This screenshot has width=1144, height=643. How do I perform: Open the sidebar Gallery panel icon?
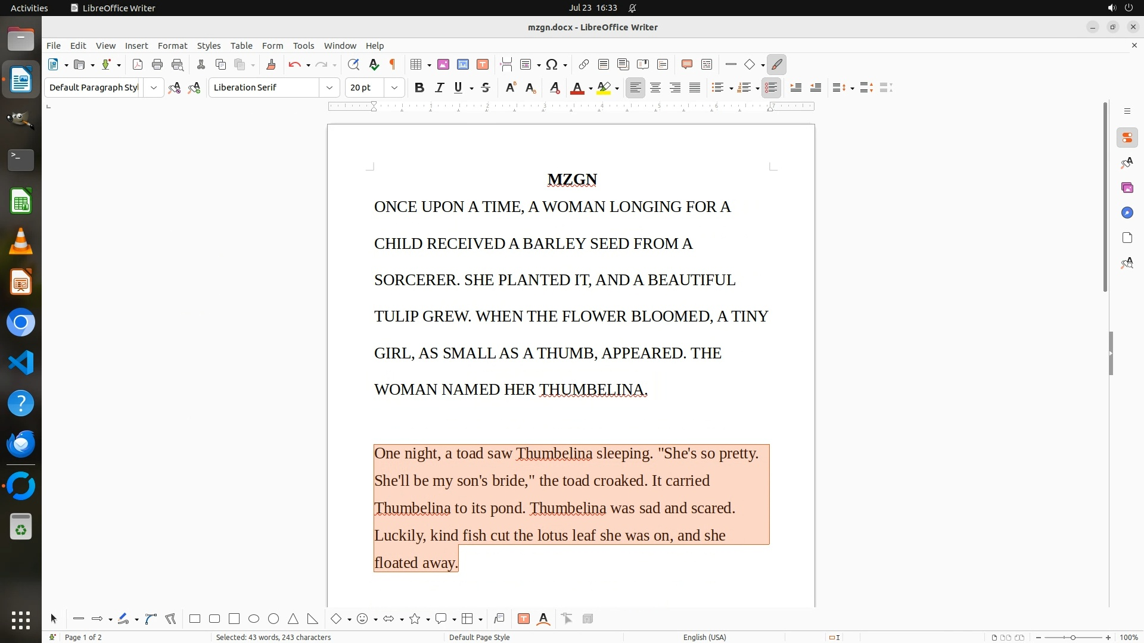1127,188
